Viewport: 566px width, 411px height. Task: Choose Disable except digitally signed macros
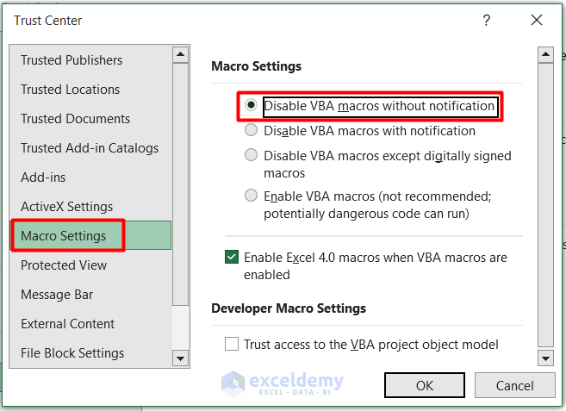coord(251,156)
